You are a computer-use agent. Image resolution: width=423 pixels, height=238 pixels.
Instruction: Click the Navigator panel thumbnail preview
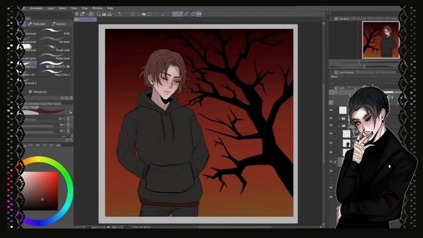[381, 40]
